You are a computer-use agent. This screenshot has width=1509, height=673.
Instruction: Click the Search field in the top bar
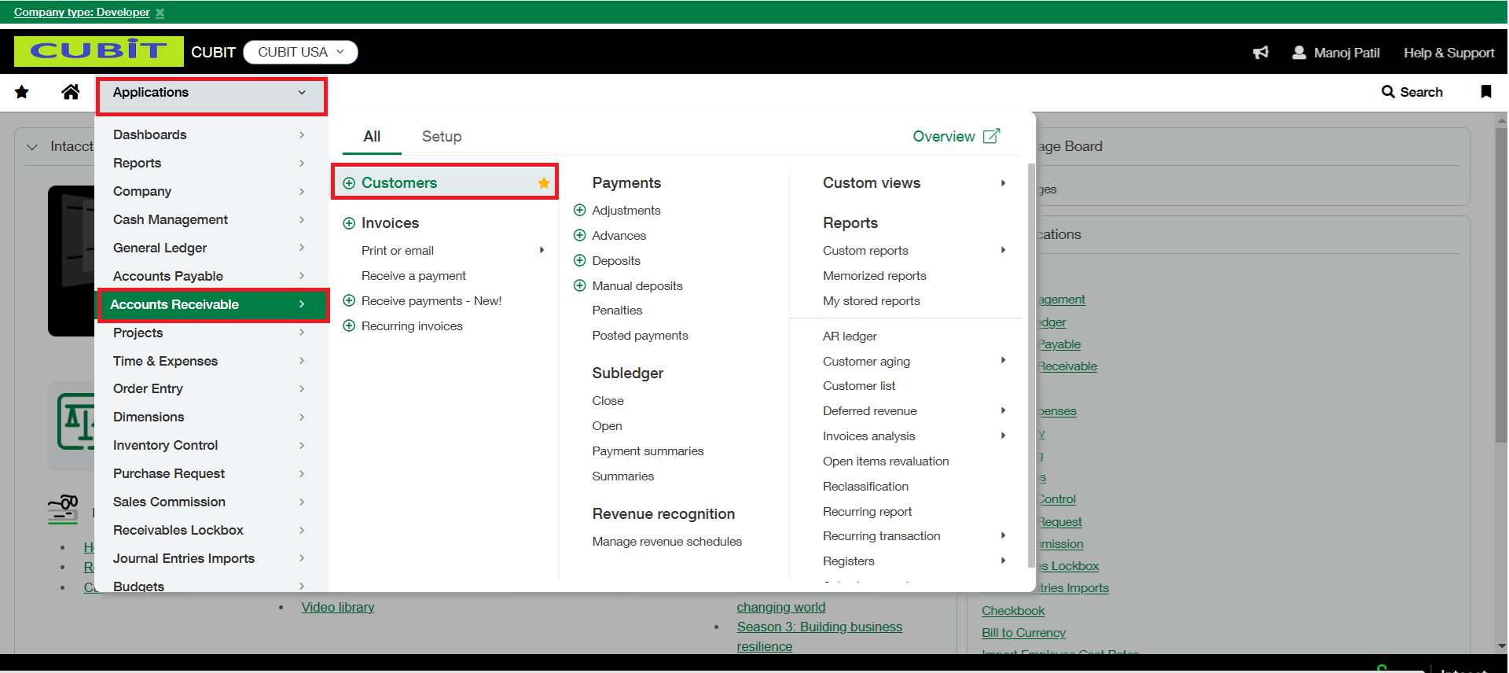1412,92
